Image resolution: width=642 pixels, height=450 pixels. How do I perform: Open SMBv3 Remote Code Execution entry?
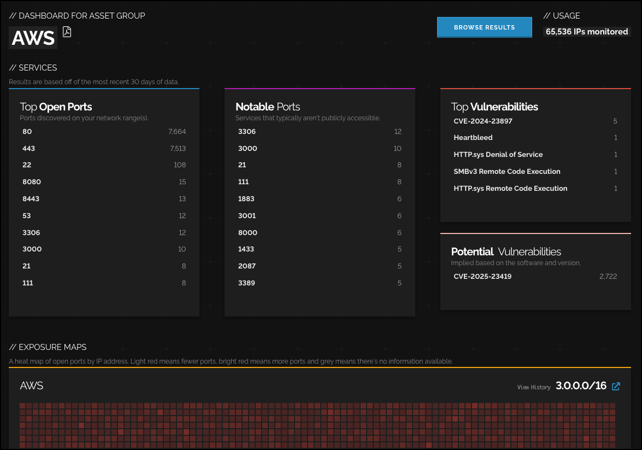point(507,172)
